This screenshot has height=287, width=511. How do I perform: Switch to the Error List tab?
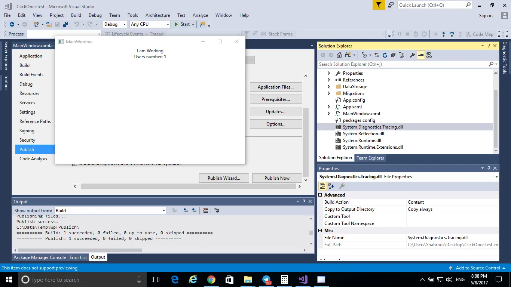pyautogui.click(x=78, y=257)
